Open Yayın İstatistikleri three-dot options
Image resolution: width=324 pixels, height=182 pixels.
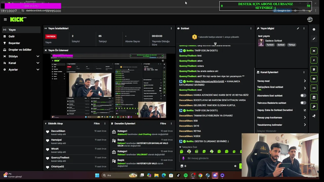click(171, 28)
